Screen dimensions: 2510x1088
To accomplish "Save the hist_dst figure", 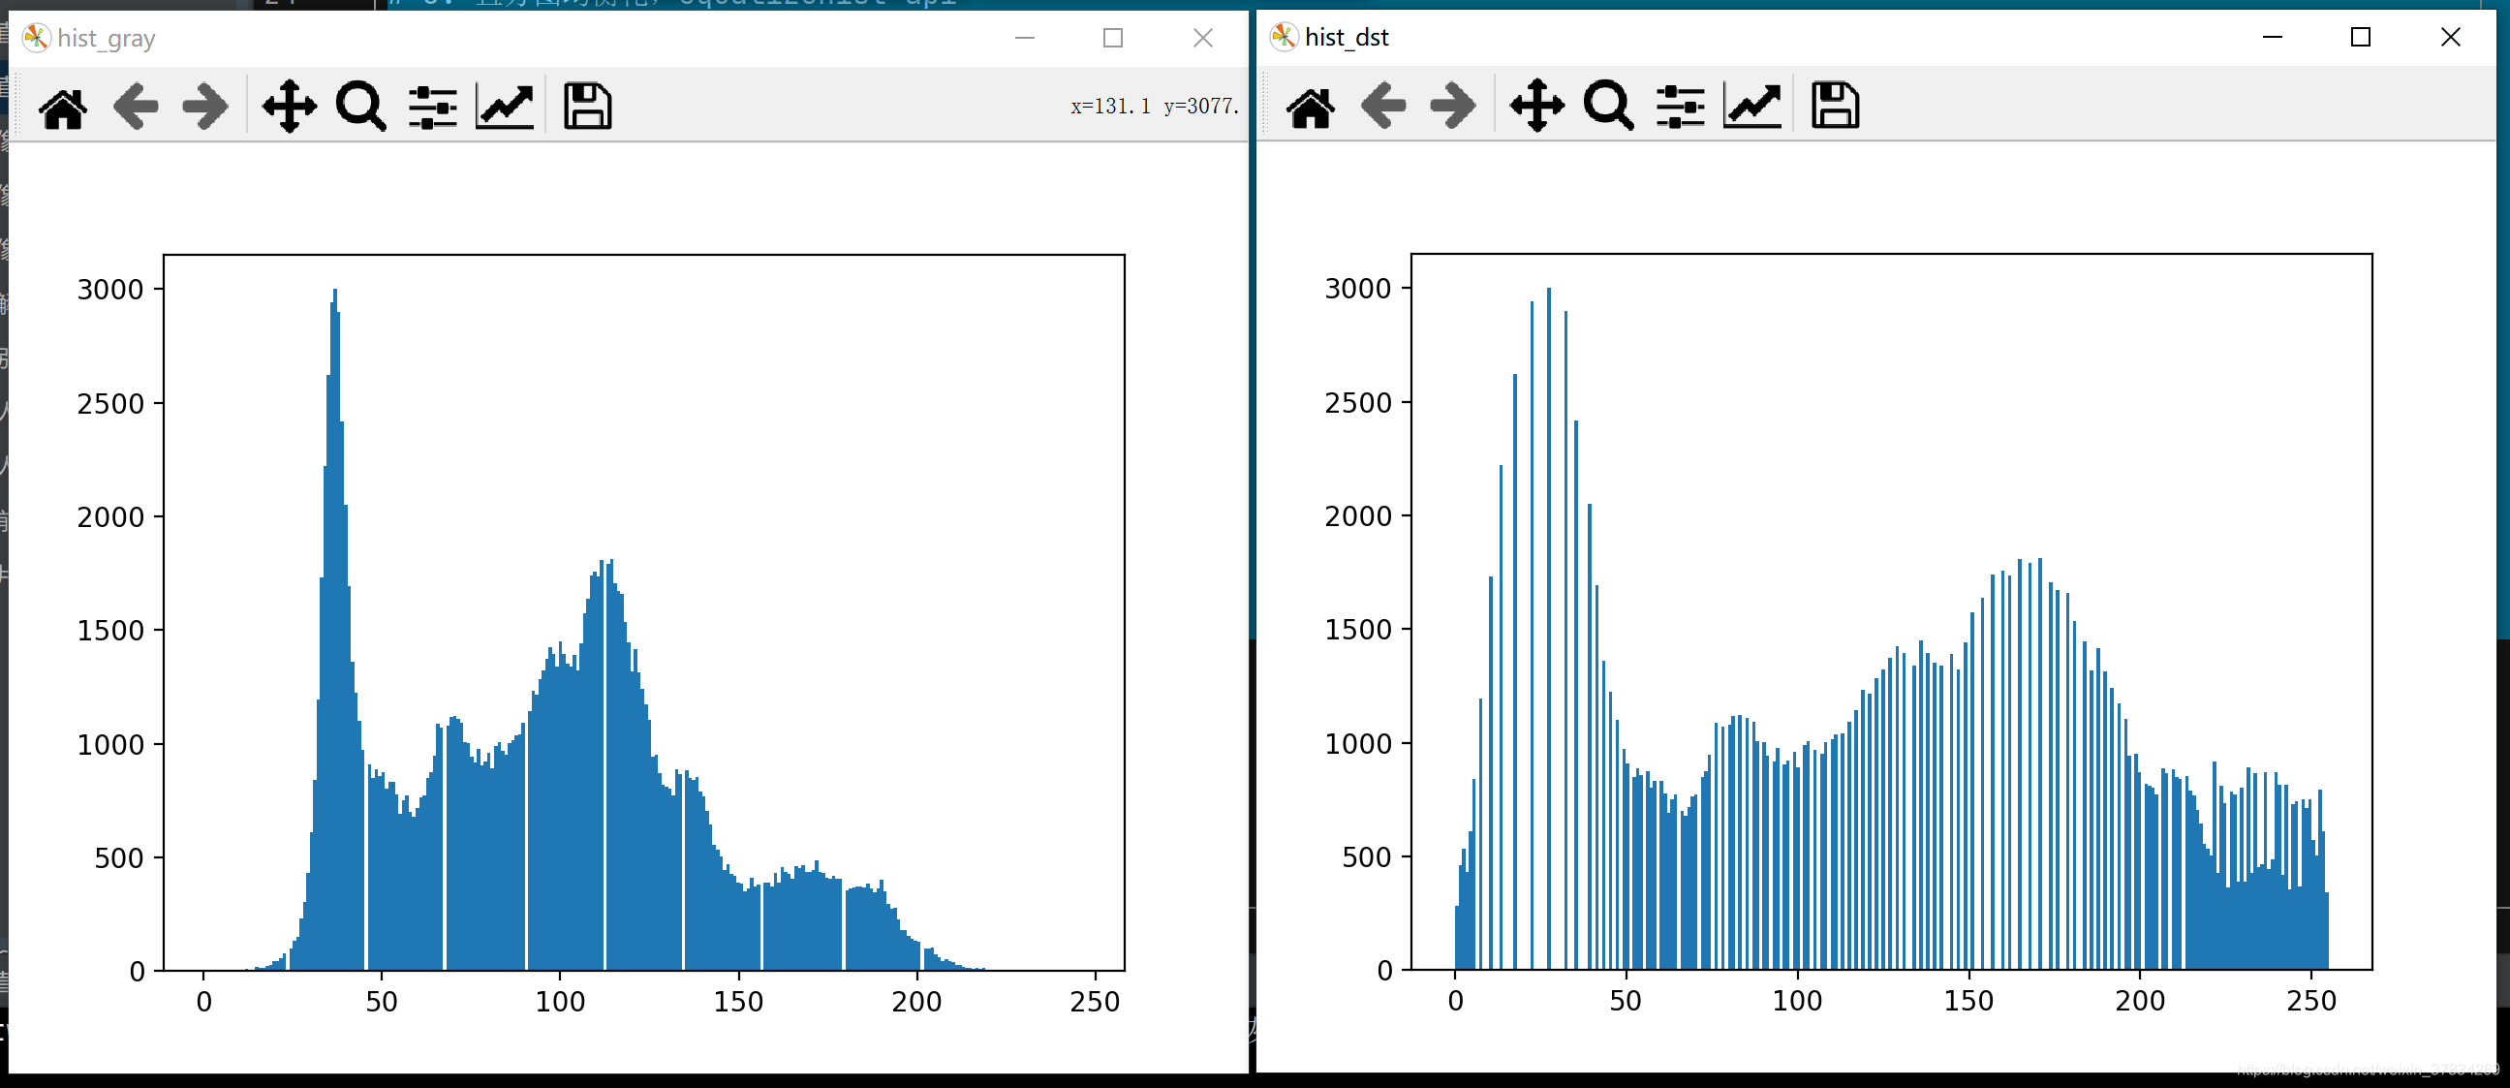I will pos(1835,107).
